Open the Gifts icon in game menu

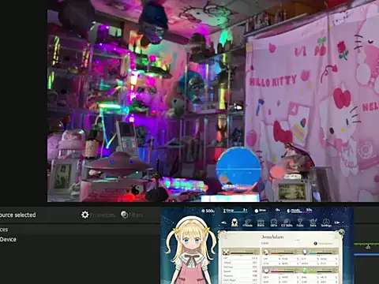point(274,222)
